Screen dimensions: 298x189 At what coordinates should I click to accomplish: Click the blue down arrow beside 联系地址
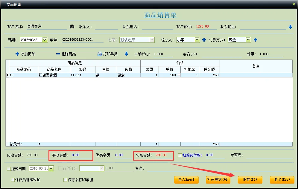290,27
